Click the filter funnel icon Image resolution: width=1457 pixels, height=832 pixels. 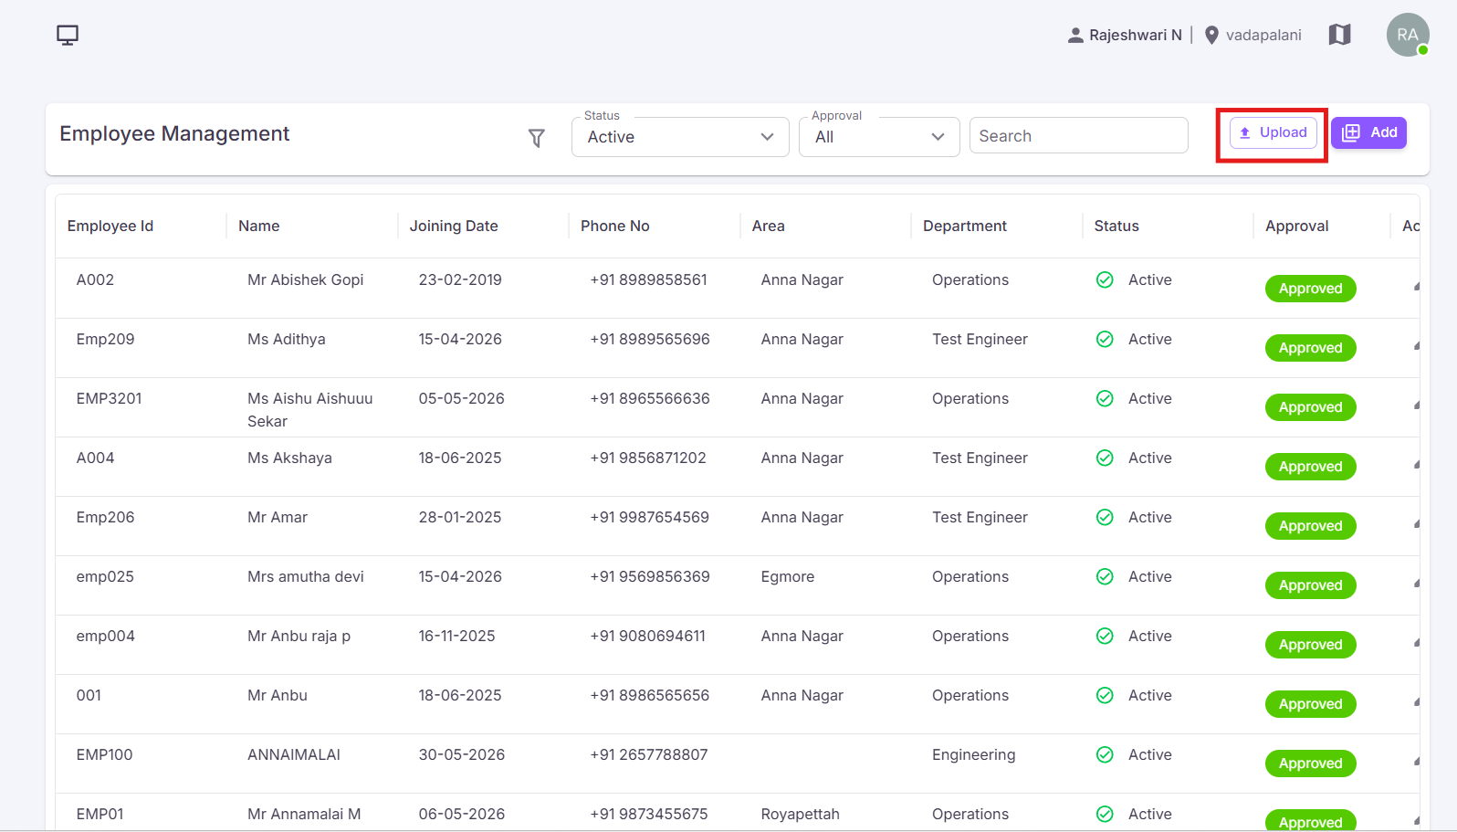(537, 138)
